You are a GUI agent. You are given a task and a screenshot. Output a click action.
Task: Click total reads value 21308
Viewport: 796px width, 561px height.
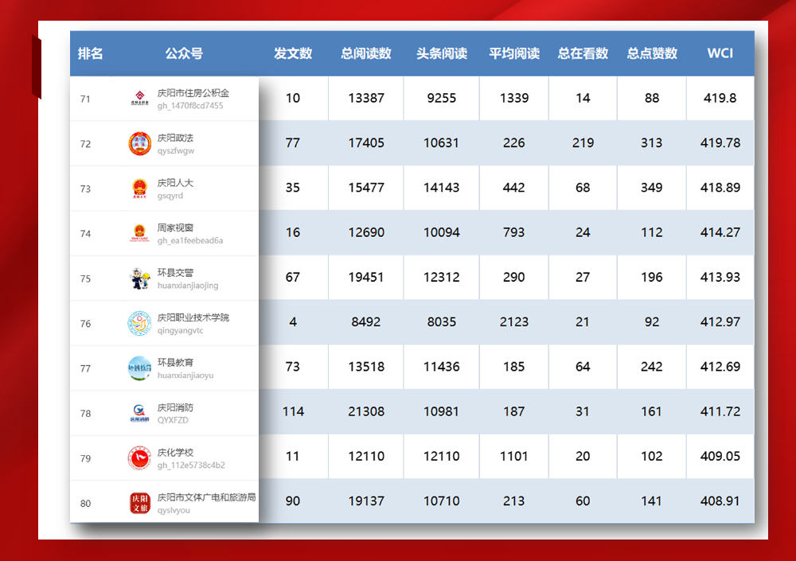pyautogui.click(x=366, y=411)
